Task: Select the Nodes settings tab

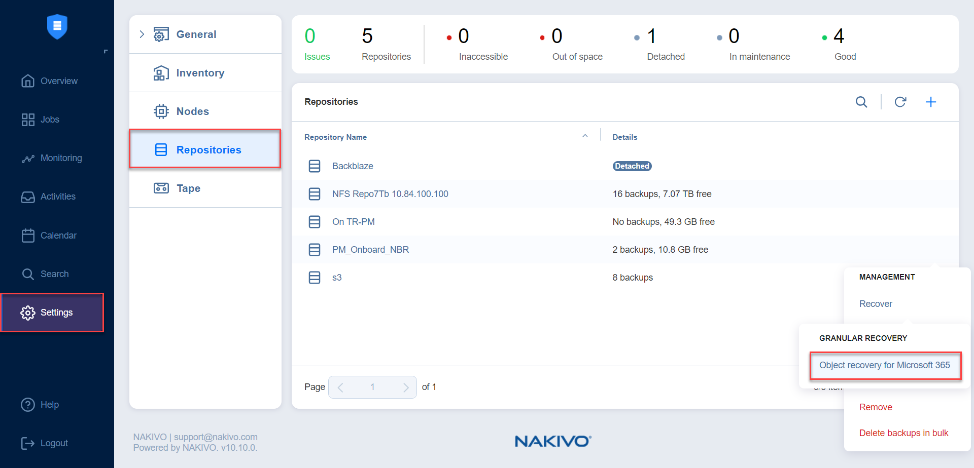Action: click(205, 111)
